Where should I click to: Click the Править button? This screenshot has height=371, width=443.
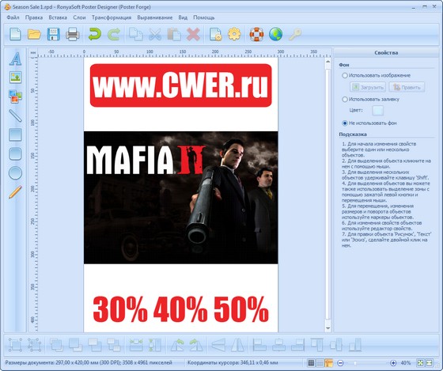(407, 87)
